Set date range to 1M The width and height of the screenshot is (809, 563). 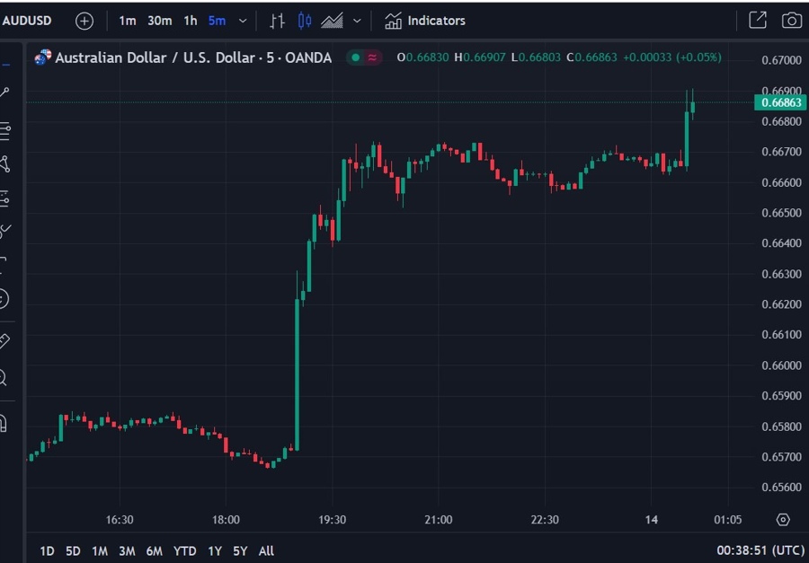tap(100, 551)
